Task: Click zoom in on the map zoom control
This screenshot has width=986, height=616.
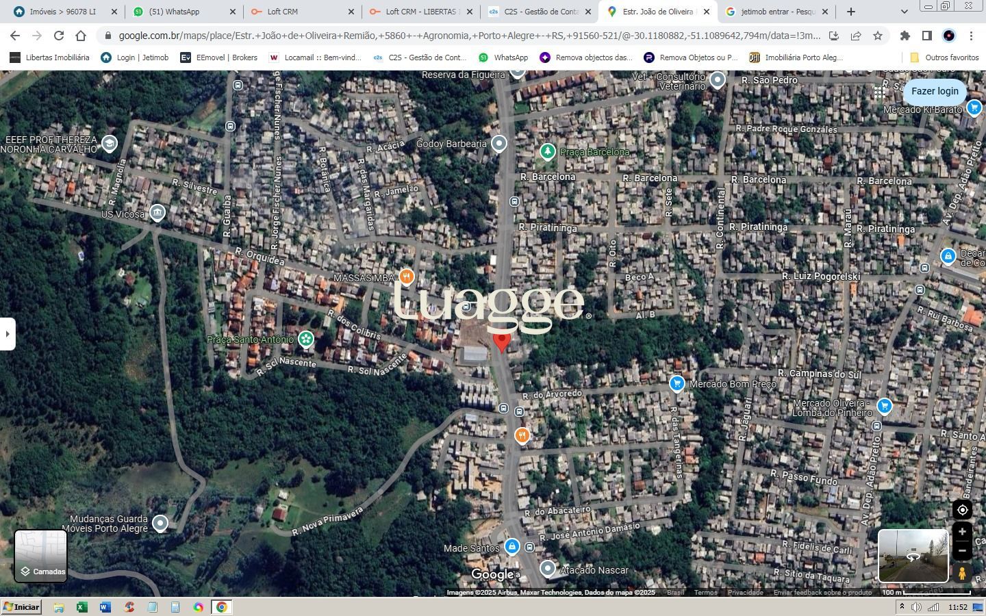Action: pos(962,531)
